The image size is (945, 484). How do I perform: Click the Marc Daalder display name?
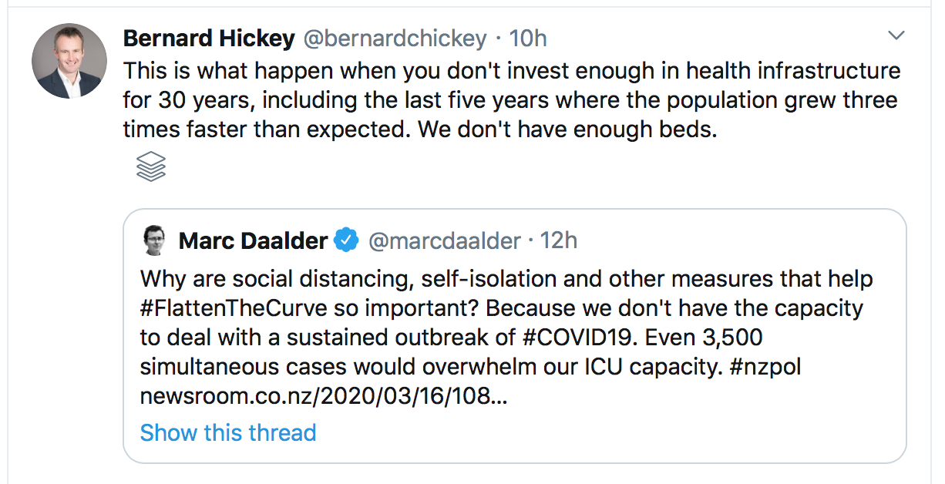point(253,241)
